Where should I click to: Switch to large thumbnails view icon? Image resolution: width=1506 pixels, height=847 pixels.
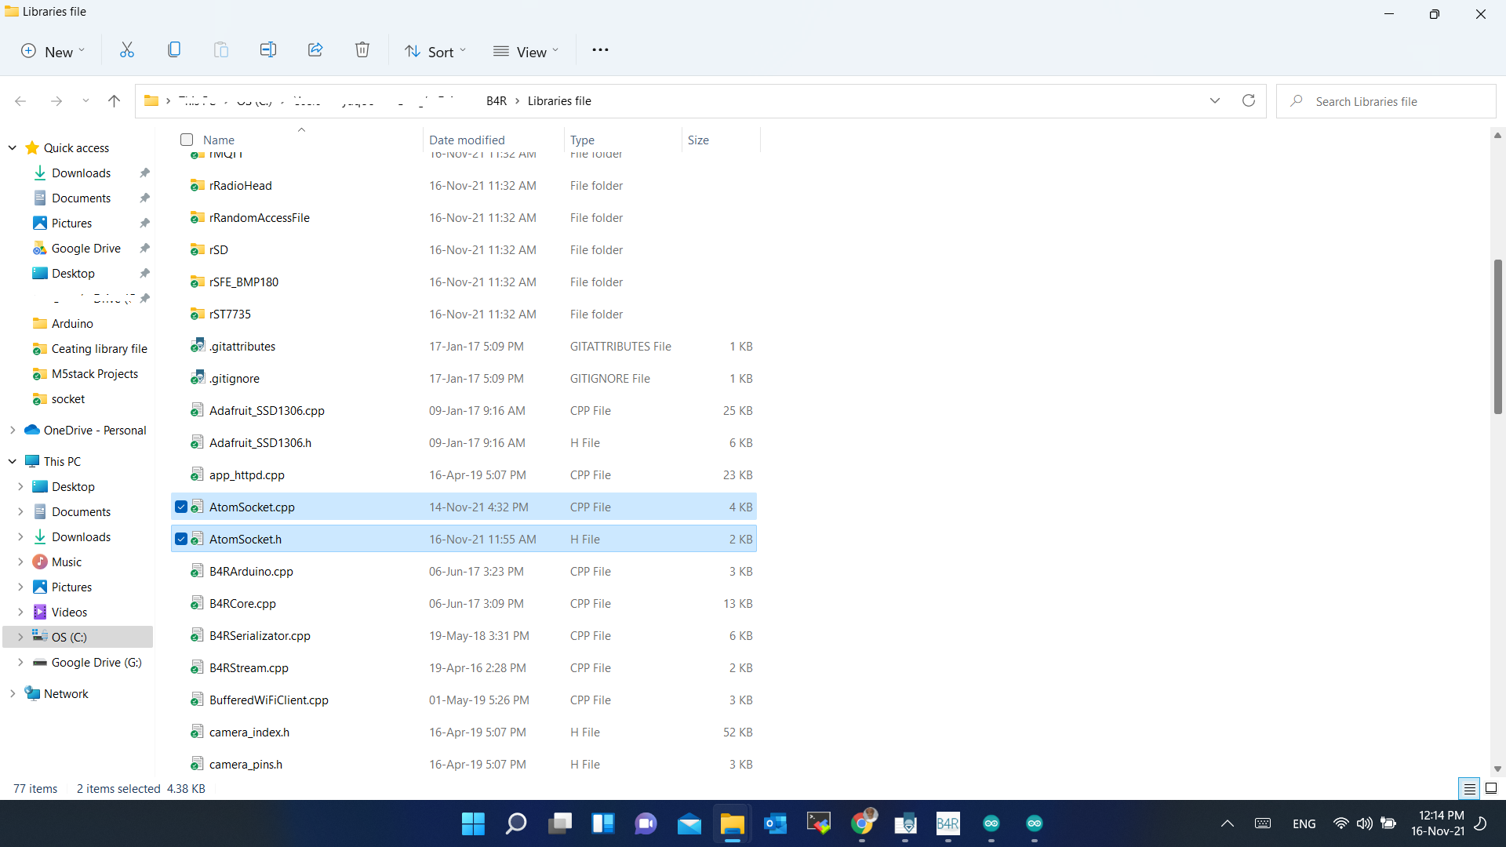pyautogui.click(x=1491, y=788)
